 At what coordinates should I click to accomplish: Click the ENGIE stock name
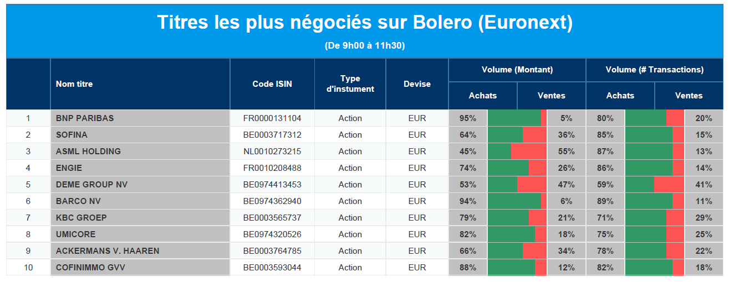coord(69,168)
